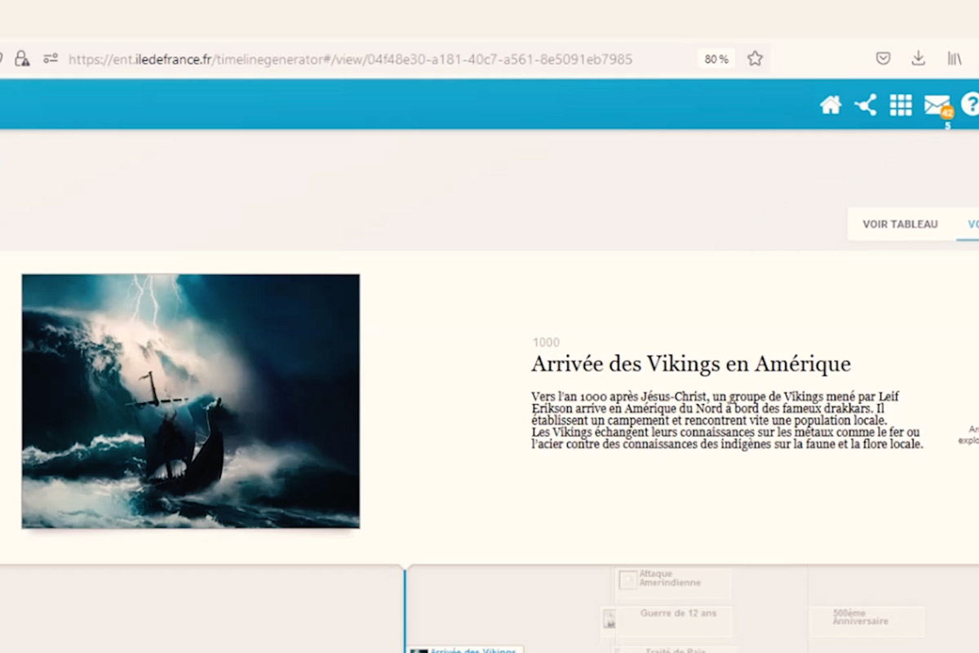Switch to the Voir Tableau tab

(x=900, y=224)
